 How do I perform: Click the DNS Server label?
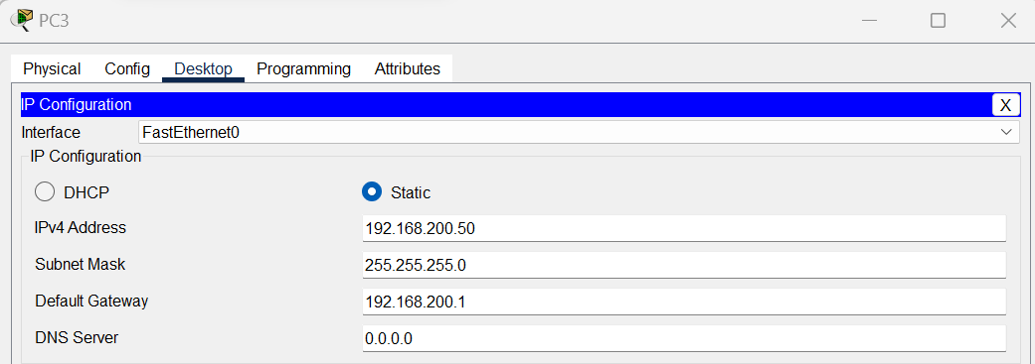click(x=77, y=338)
